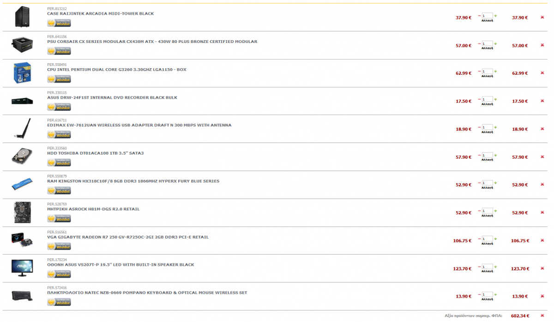Click the Gigabyte Radeon graphics card thumbnail

(x=22, y=240)
